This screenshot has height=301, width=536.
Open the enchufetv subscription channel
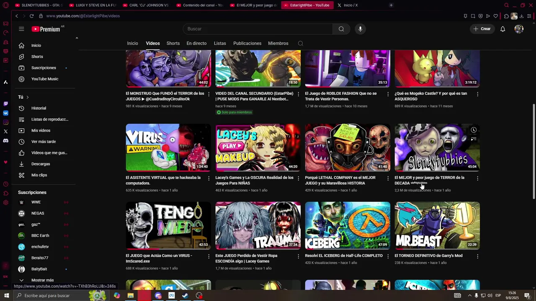pyautogui.click(x=46, y=247)
